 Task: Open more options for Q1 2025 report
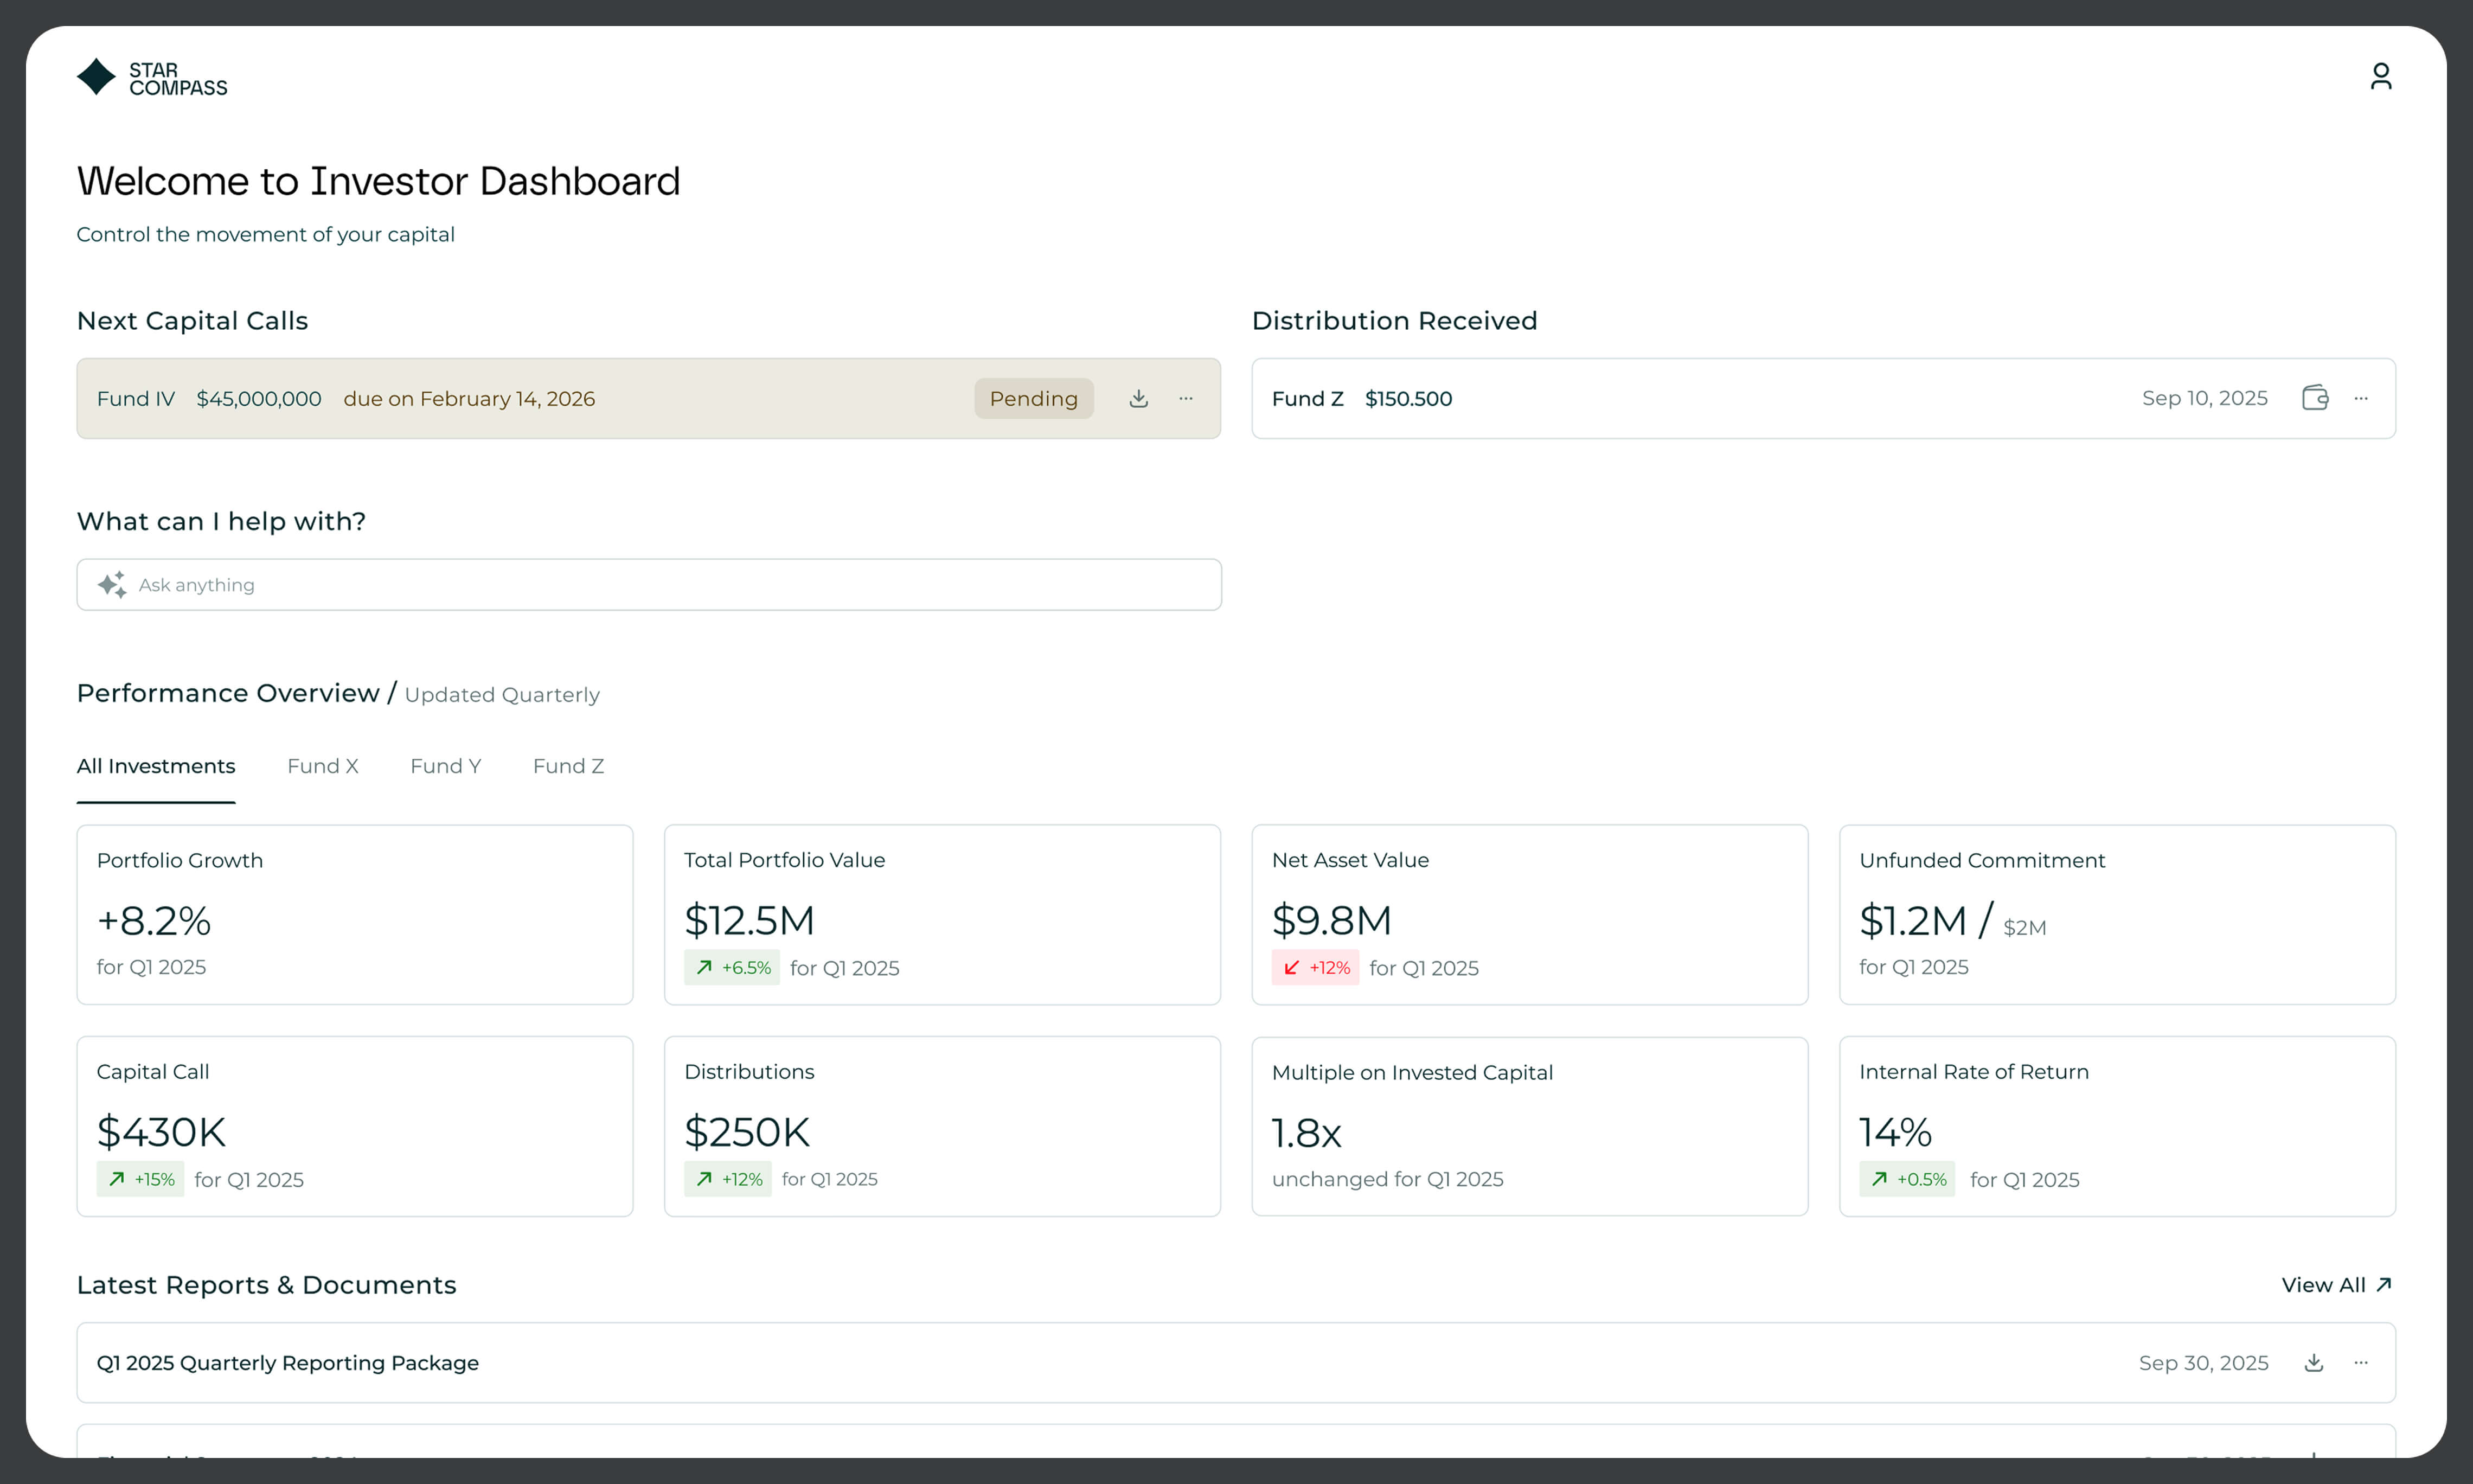tap(2361, 1363)
